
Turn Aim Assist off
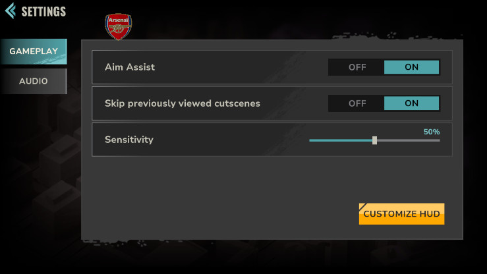pos(357,67)
